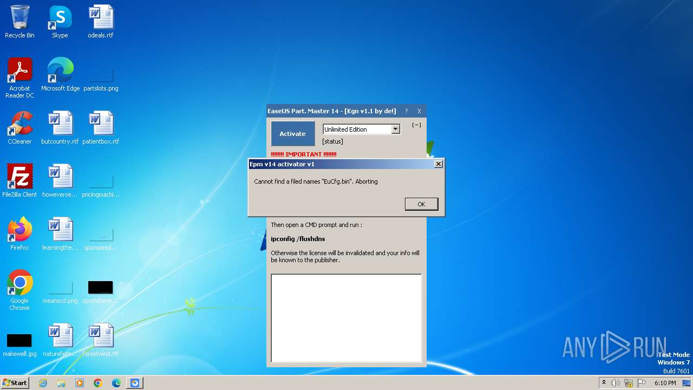
Task: Open the Recycle Bin desktop icon
Action: (x=19, y=22)
